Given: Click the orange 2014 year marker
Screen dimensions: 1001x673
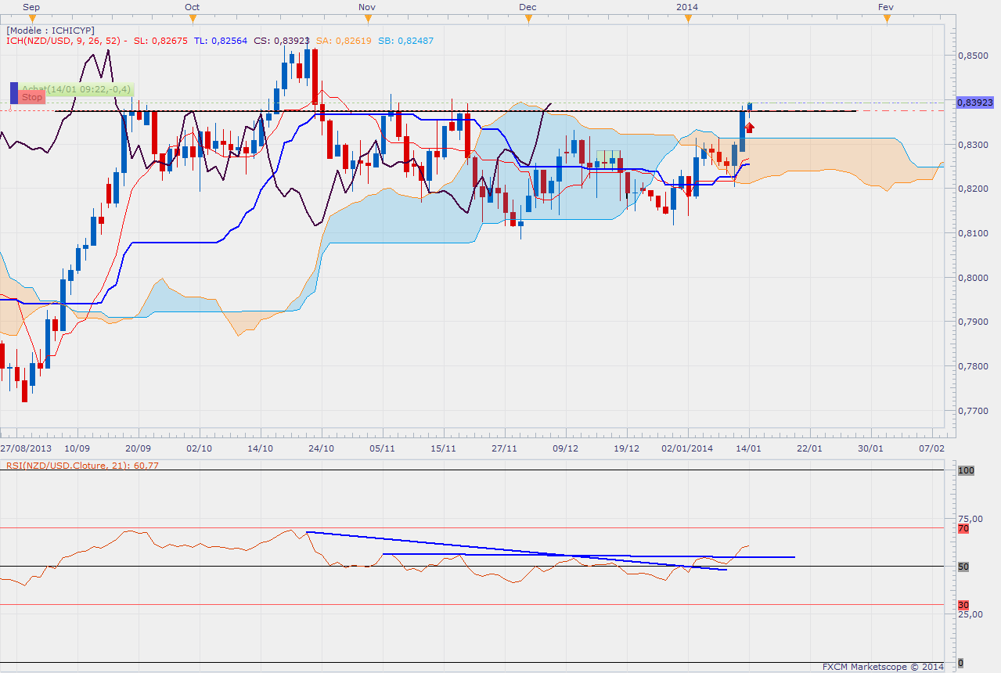Looking at the screenshot, I should (688, 18).
